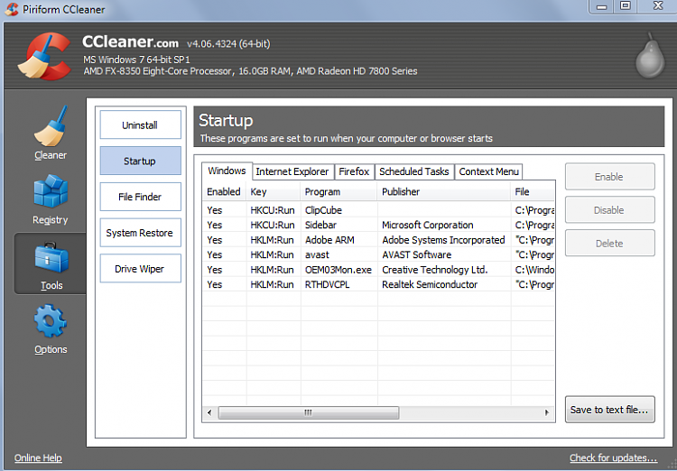Open File Finder
Viewport: 677px width, 471px height.
click(x=140, y=197)
